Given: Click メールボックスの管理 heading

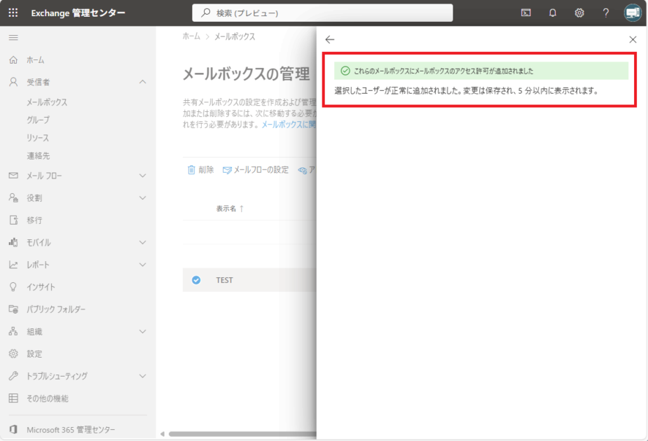Looking at the screenshot, I should (x=247, y=74).
